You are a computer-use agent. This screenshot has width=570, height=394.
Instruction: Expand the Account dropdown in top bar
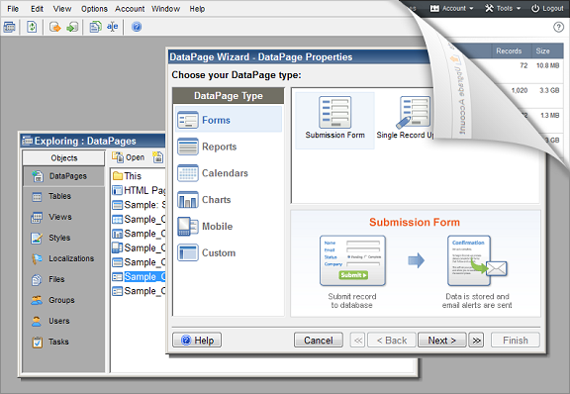click(452, 8)
